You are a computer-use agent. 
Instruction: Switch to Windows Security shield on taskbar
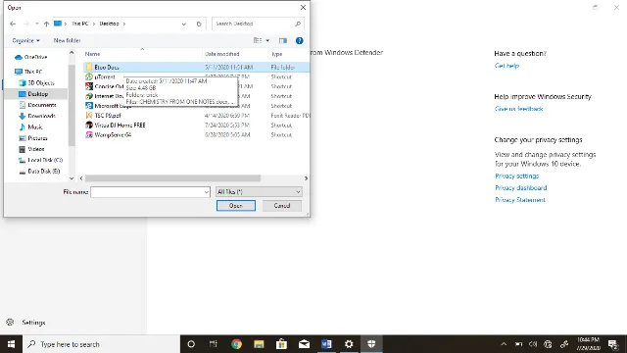pyautogui.click(x=371, y=344)
